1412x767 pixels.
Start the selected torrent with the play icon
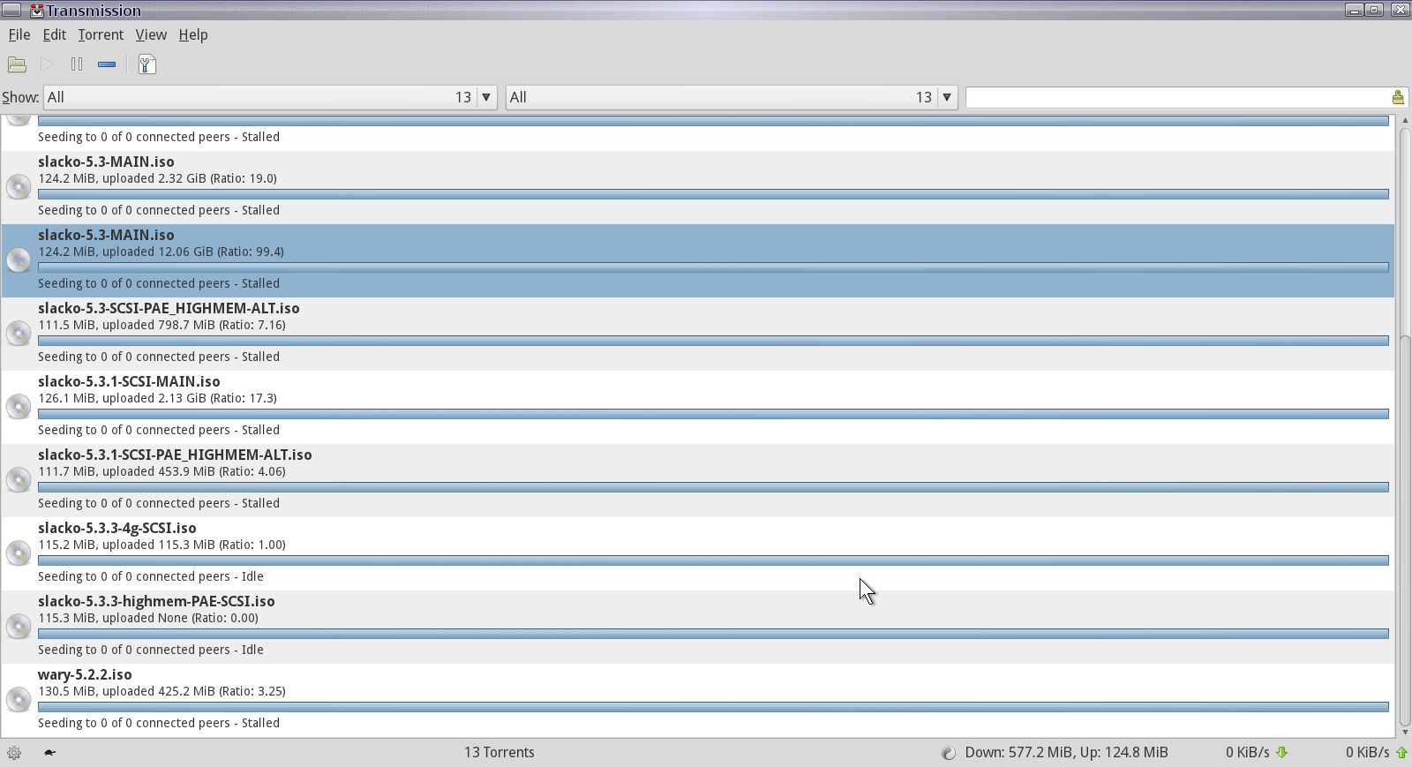click(x=47, y=64)
